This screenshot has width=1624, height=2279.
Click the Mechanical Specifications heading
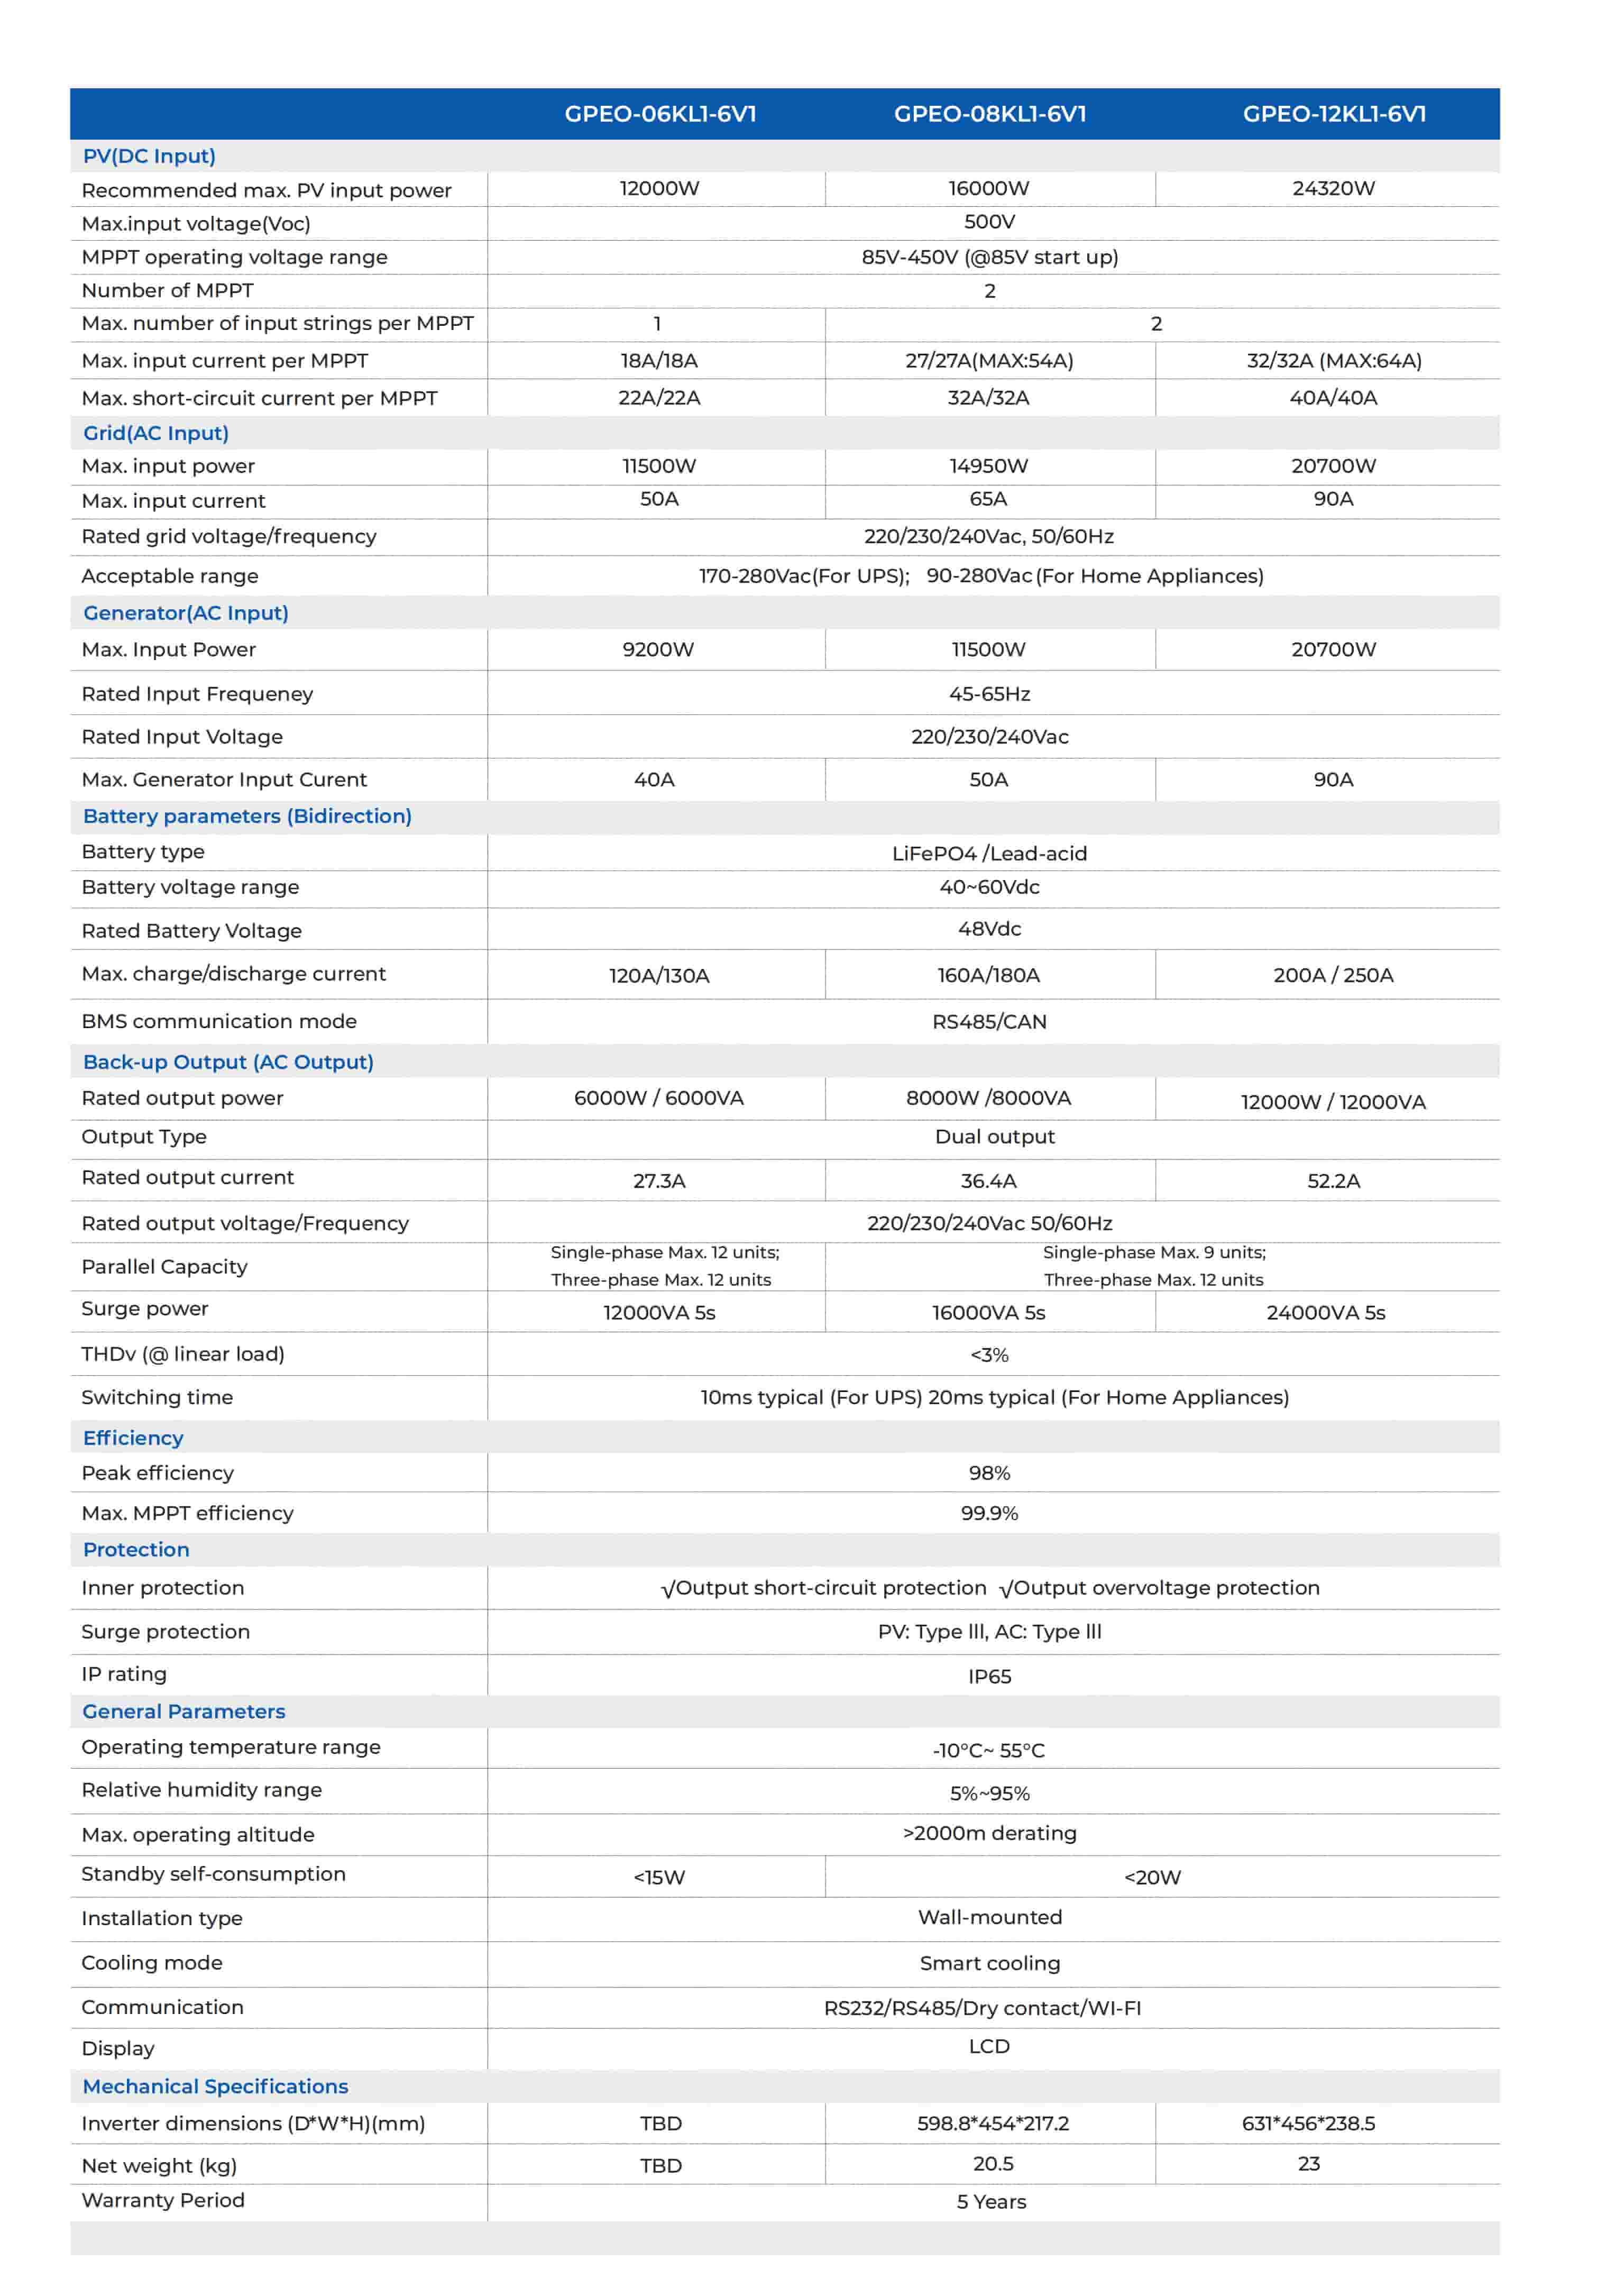tap(215, 2086)
